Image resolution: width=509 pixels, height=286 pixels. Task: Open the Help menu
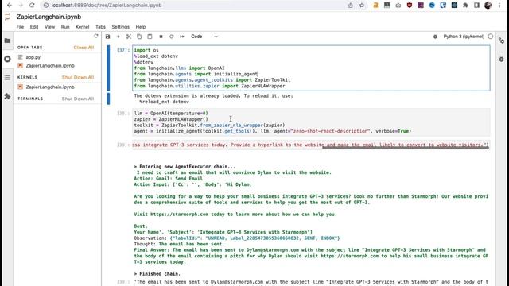[x=141, y=27]
